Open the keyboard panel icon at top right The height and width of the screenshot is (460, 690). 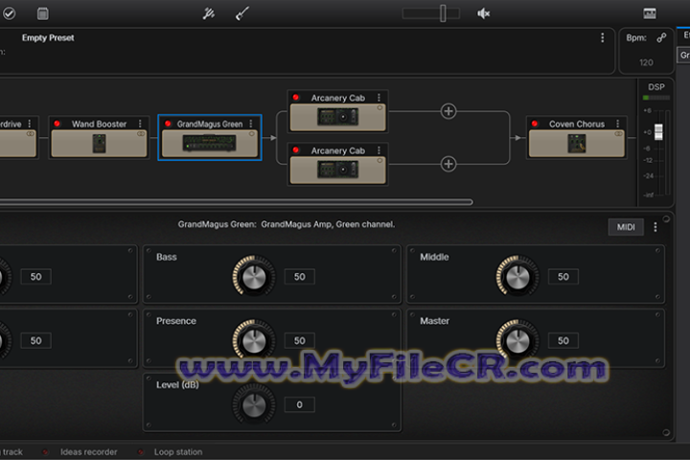point(650,13)
